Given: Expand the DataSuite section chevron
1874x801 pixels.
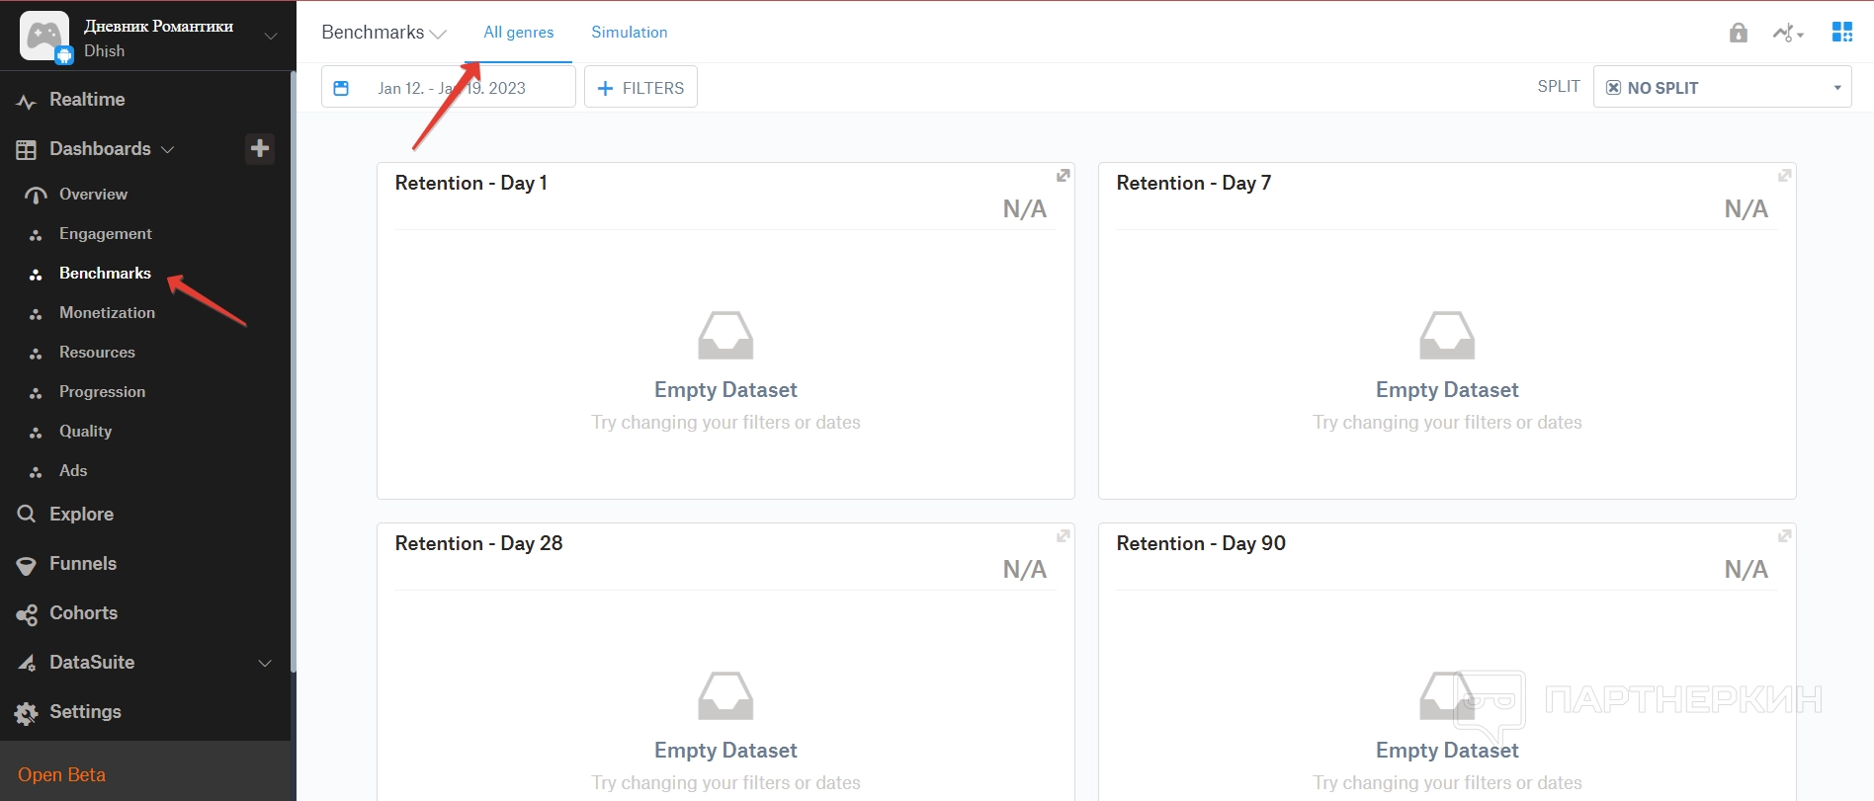Looking at the screenshot, I should click(265, 663).
